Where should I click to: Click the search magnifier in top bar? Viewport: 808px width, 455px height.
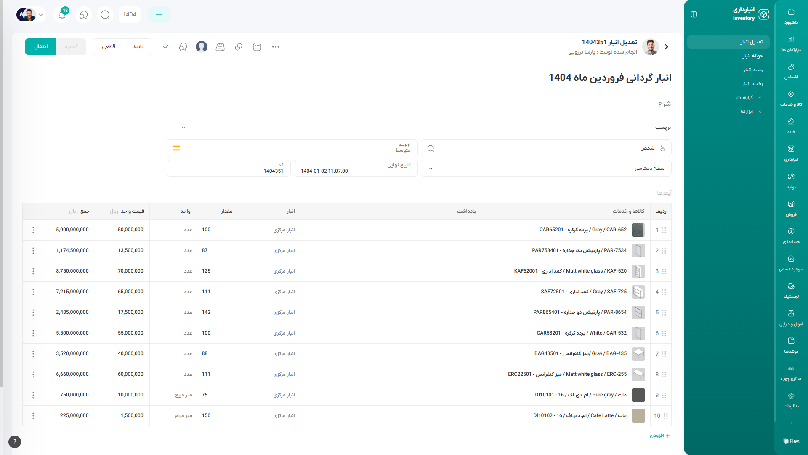[105, 15]
